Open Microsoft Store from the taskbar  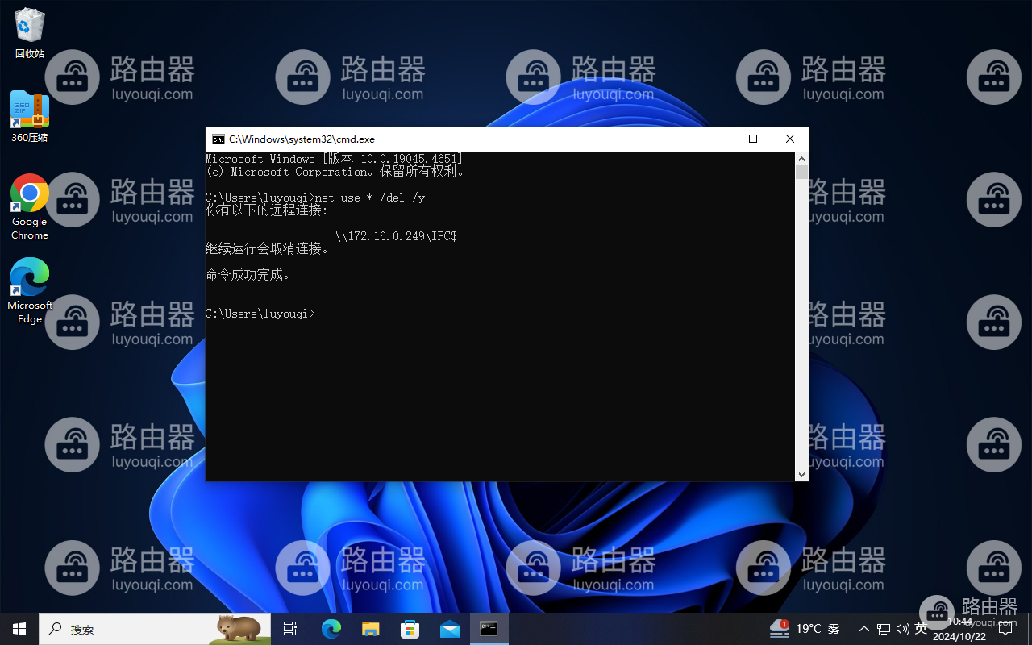tap(410, 629)
